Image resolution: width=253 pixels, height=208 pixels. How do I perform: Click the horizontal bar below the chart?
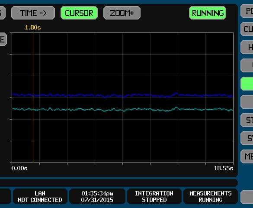click(x=118, y=183)
